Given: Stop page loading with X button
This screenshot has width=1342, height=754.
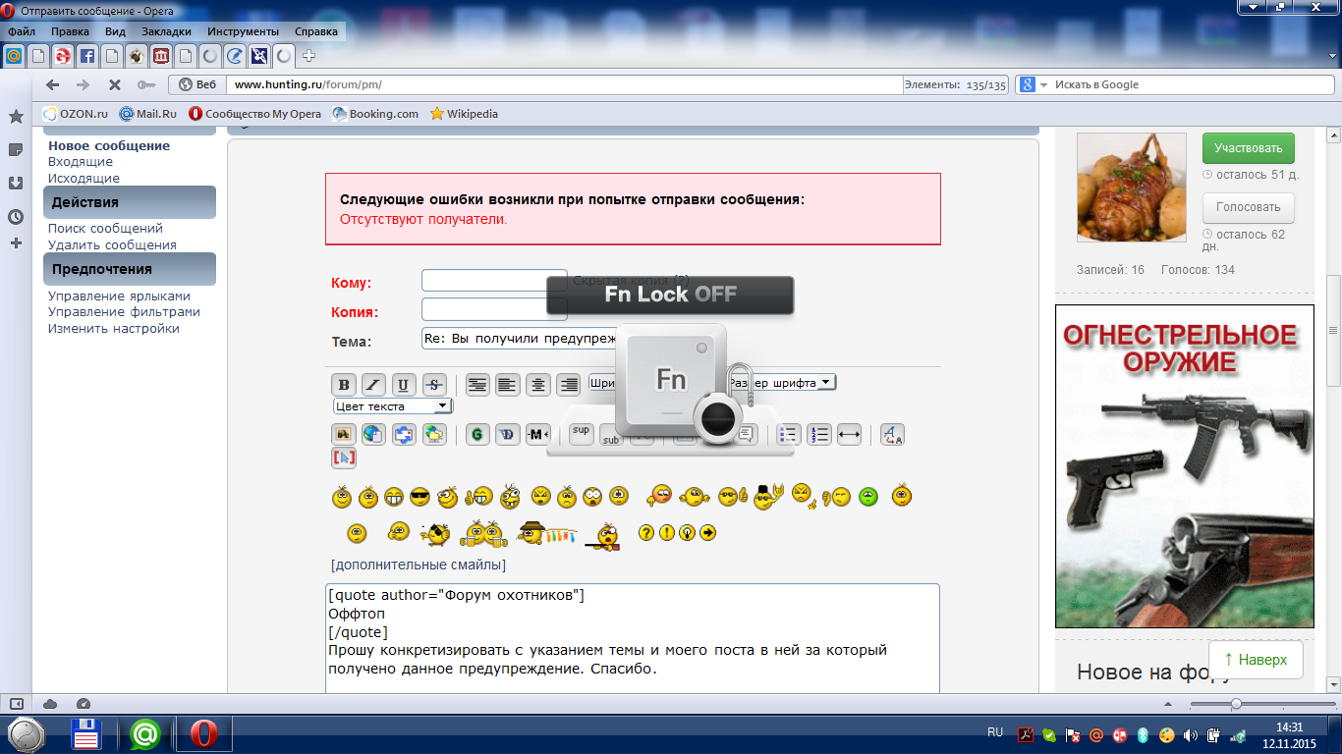Looking at the screenshot, I should [x=114, y=85].
